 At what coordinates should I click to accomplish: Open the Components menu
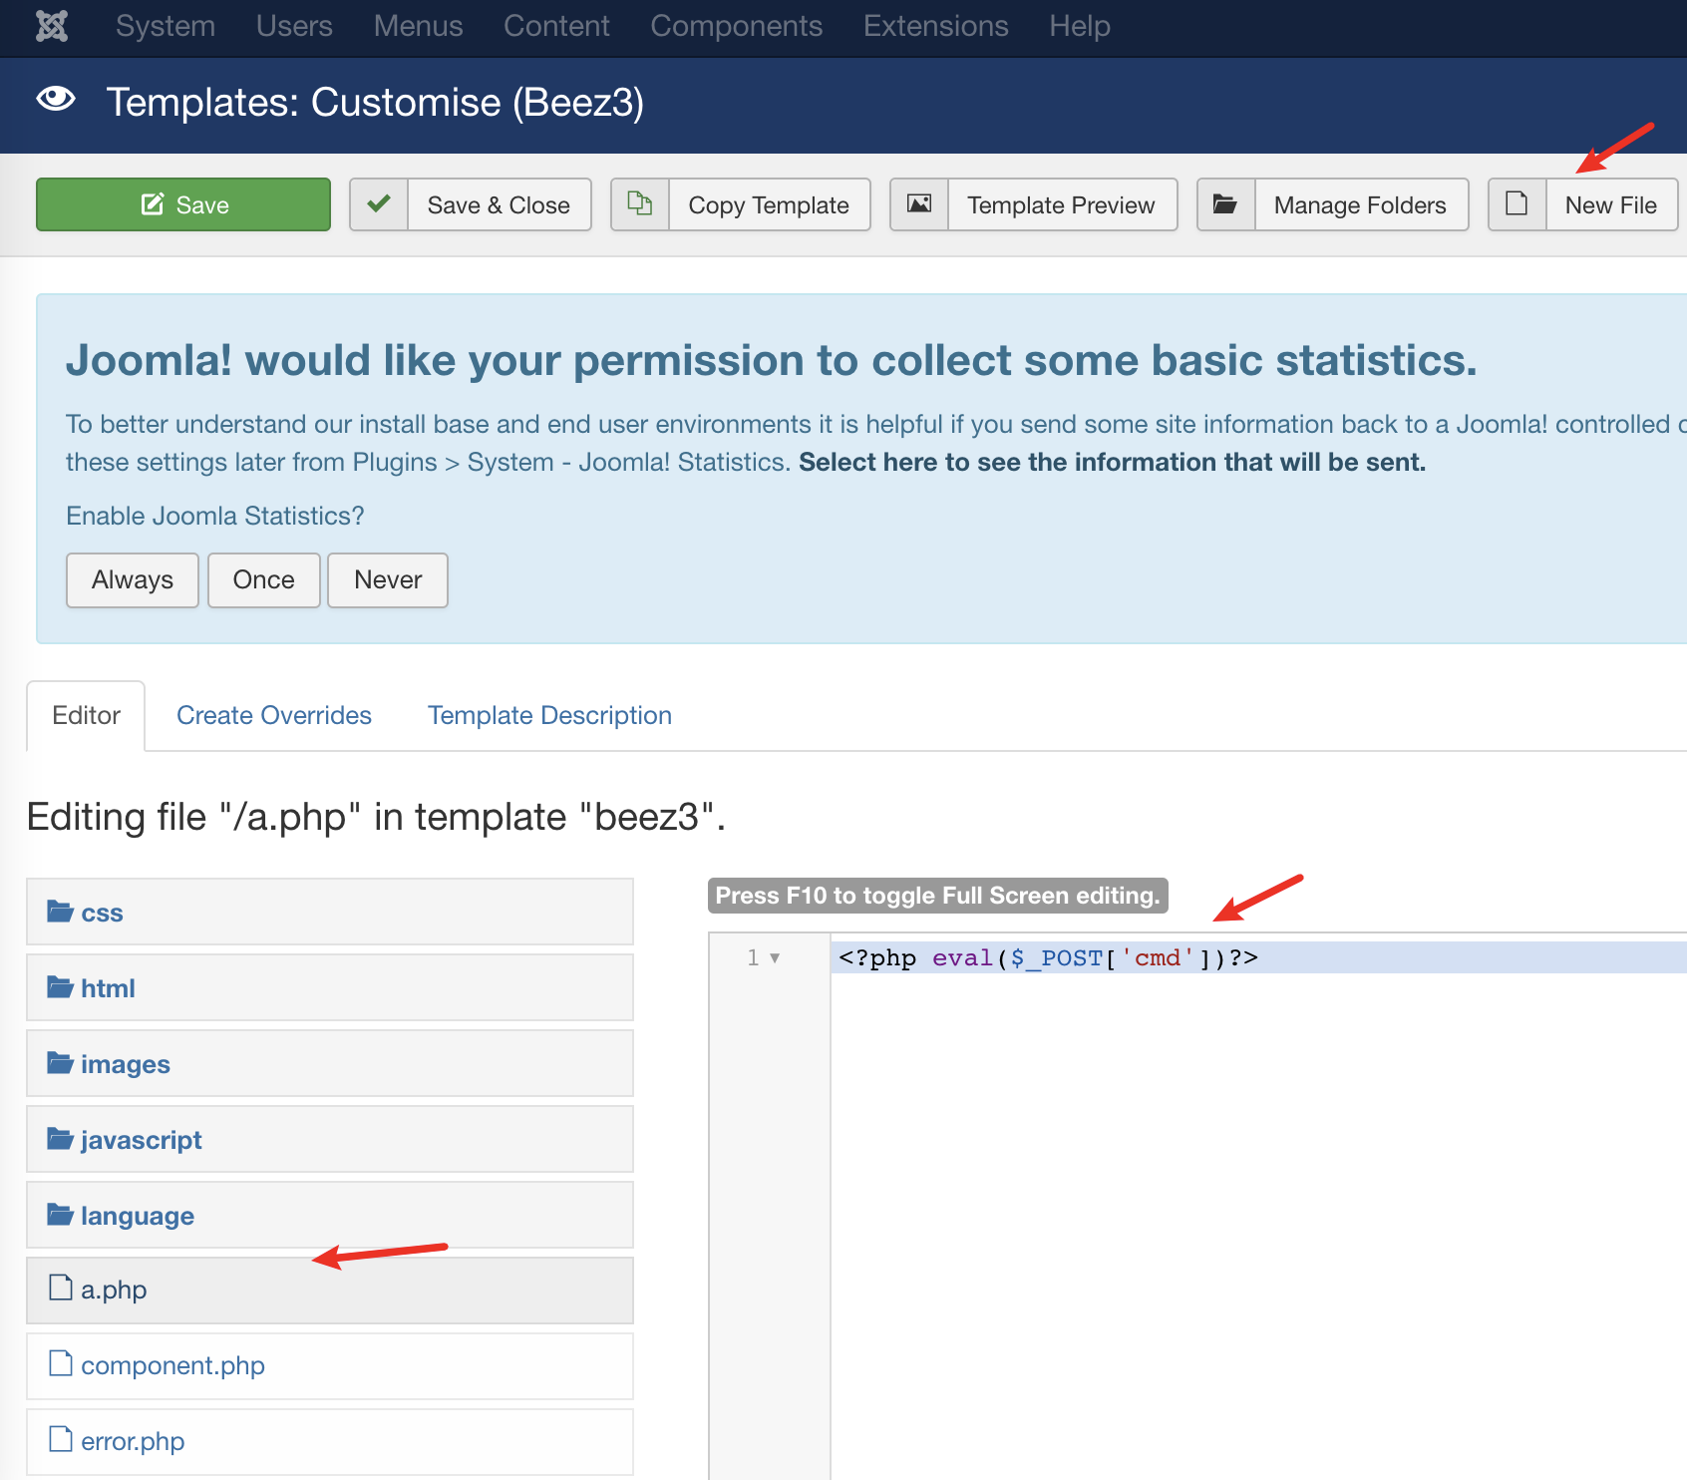[x=737, y=26]
